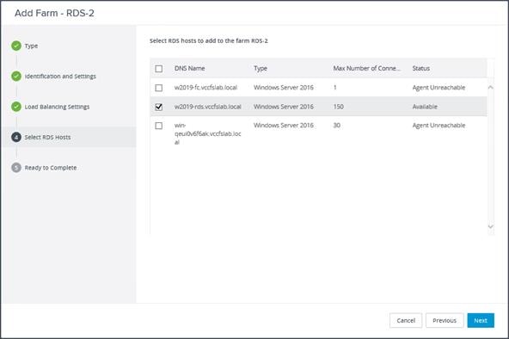The image size is (509, 339).
Task: Click the 30 max connections value
Action: 337,125
